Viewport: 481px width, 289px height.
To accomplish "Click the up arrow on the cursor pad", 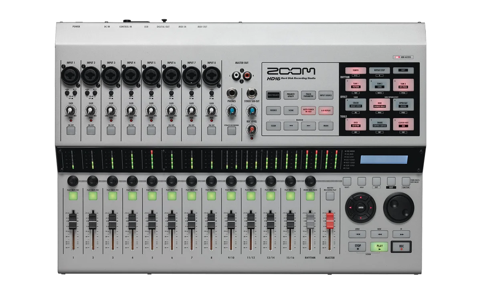I will click(361, 197).
